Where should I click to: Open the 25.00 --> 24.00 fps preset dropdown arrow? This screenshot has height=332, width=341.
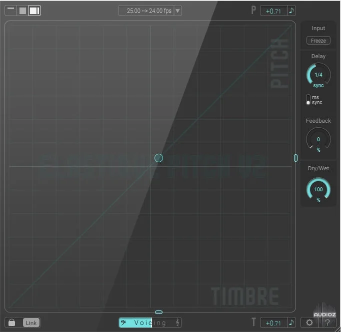click(177, 11)
